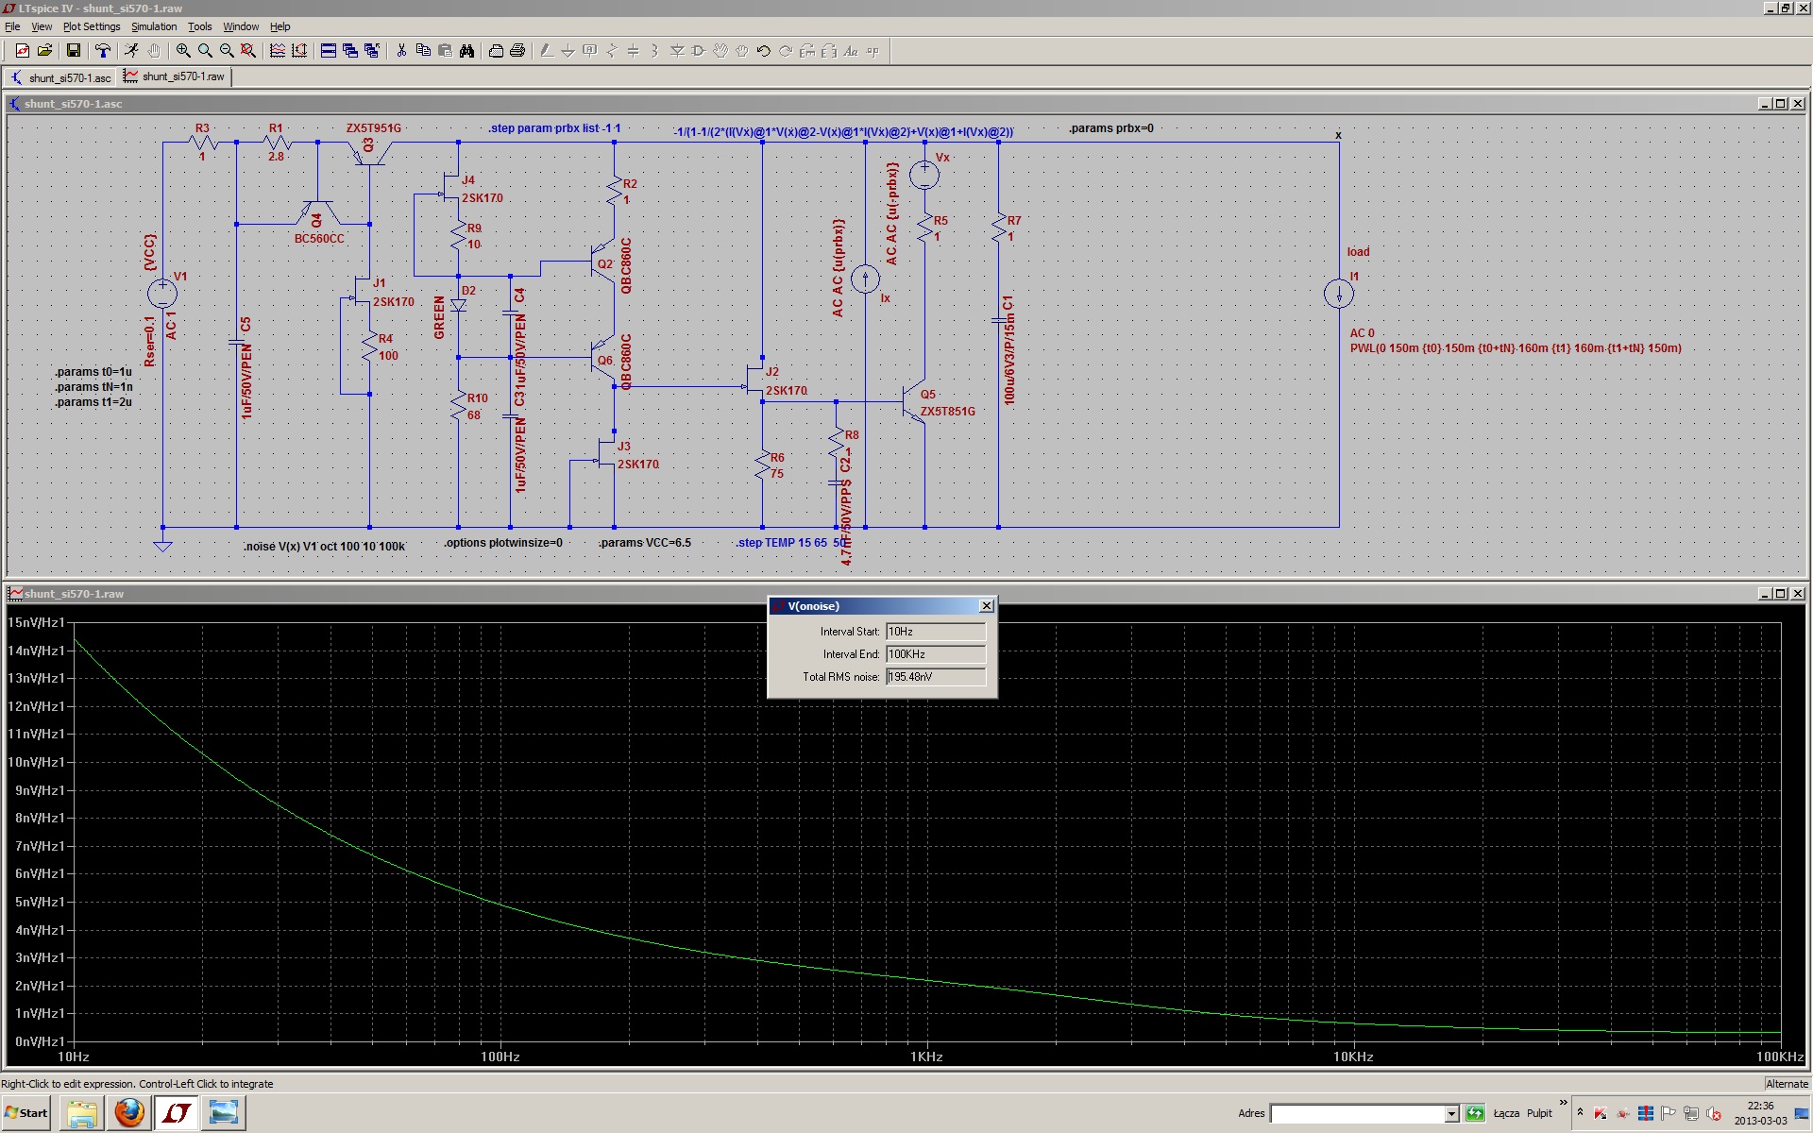Click the Action Center flag tray icon
Viewport: 1813px width, 1133px height.
coord(1668,1114)
